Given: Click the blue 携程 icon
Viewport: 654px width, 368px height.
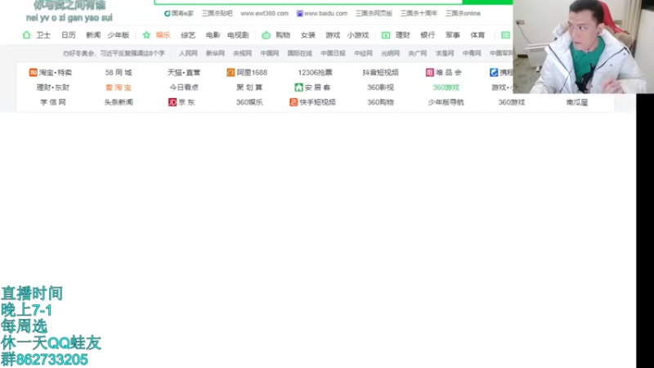Looking at the screenshot, I should [494, 72].
